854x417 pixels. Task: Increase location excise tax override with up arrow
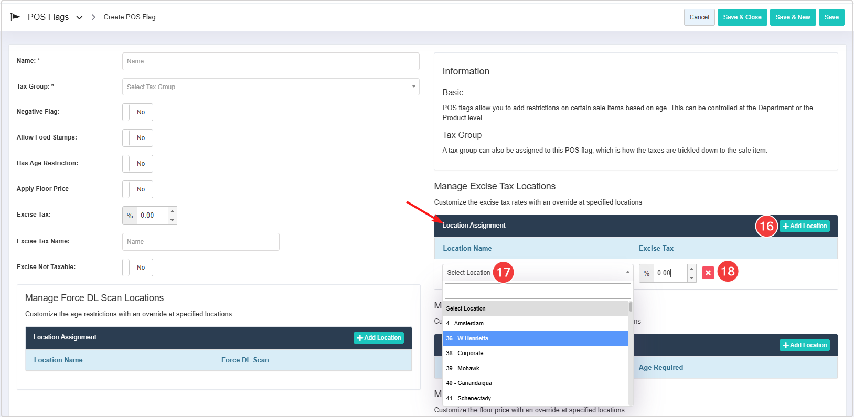[x=691, y=269]
